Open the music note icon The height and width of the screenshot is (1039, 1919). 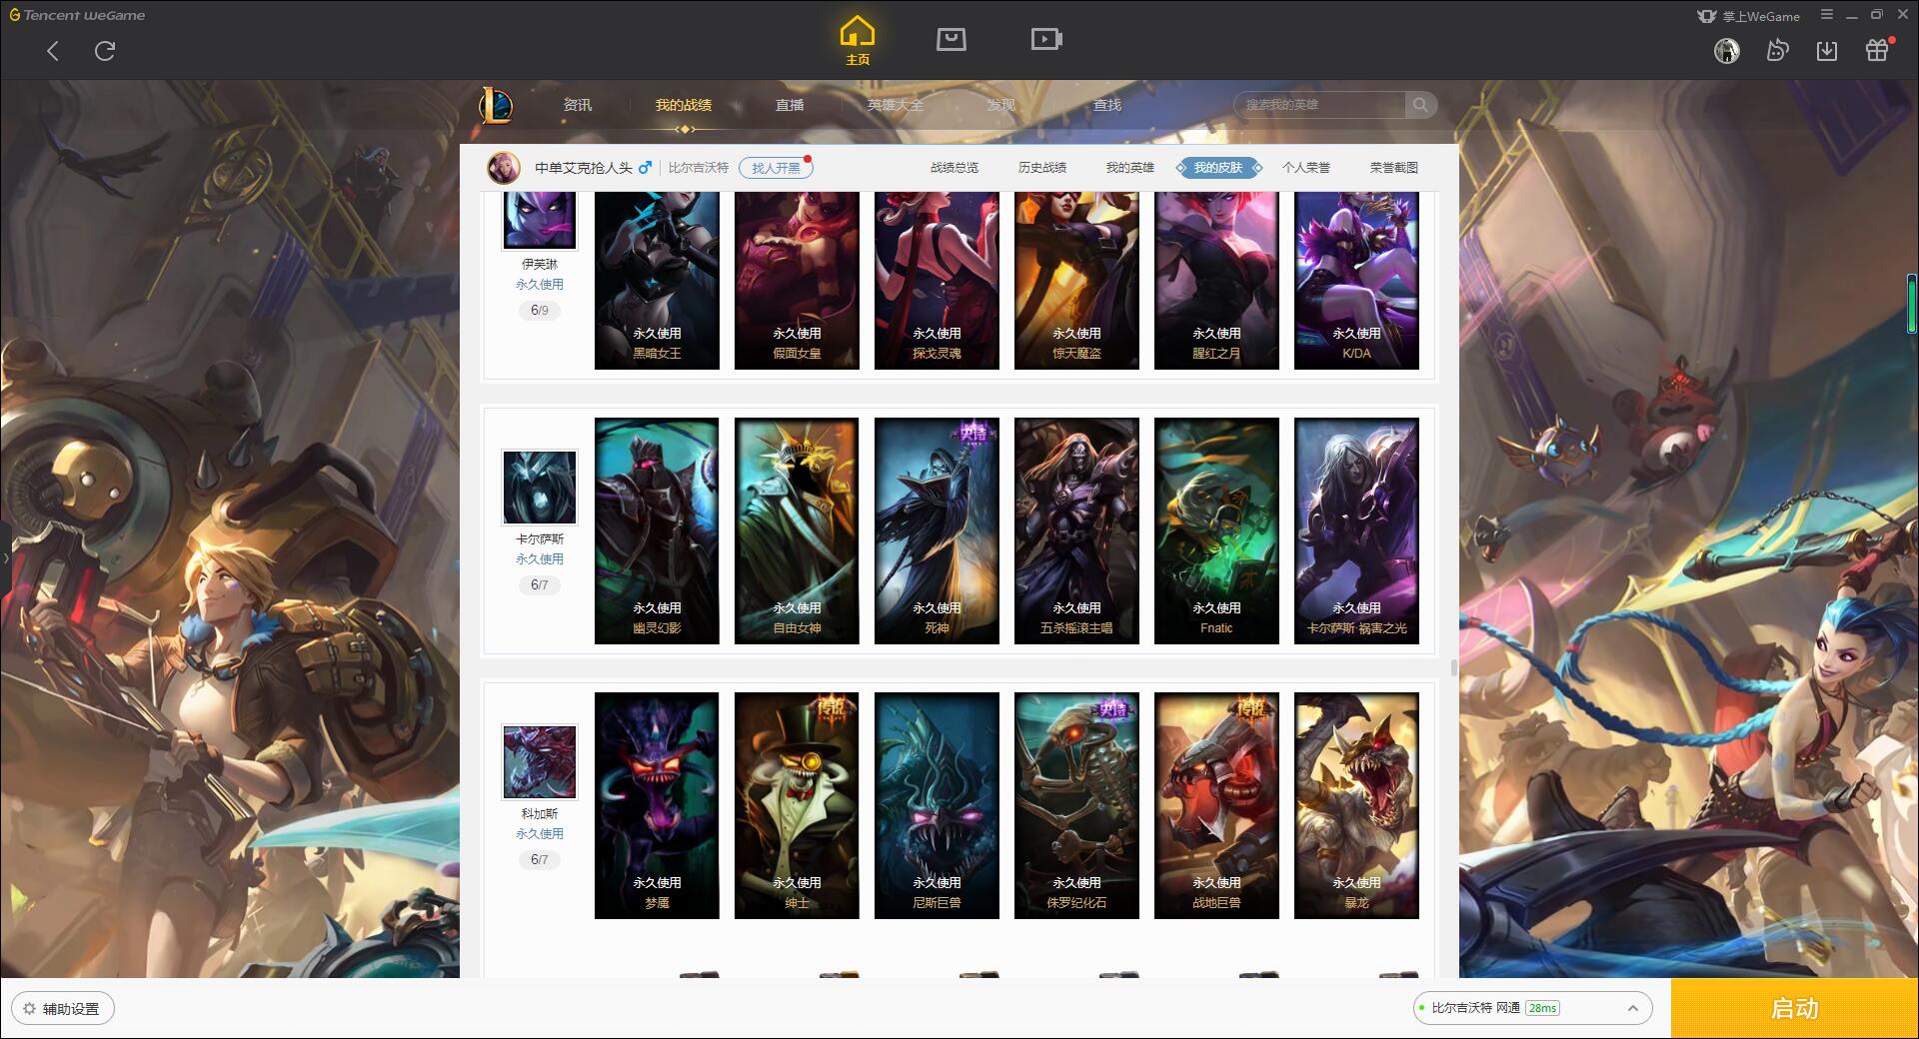click(x=1777, y=51)
